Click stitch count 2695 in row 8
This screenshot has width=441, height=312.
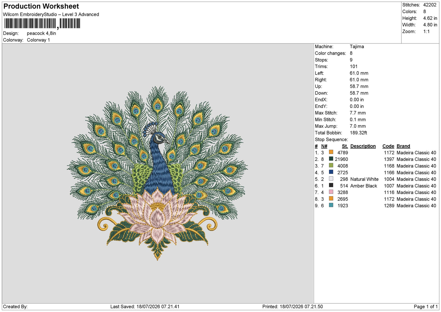click(x=343, y=199)
